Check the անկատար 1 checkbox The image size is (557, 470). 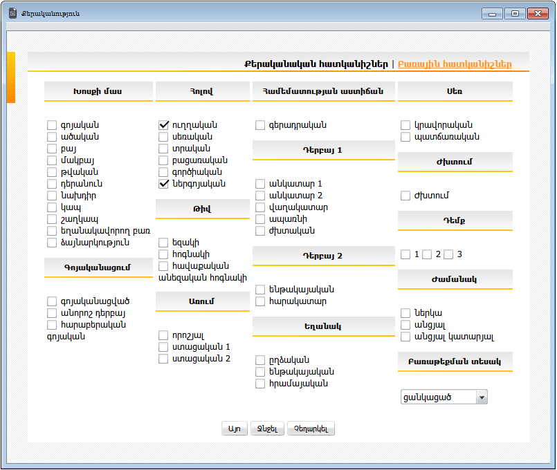point(260,184)
